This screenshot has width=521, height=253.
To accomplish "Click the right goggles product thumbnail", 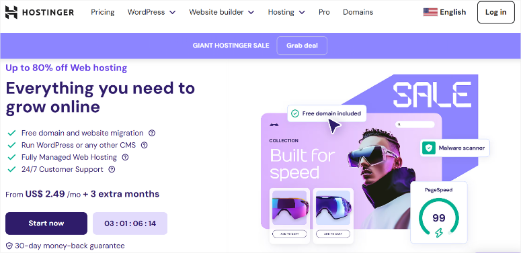I will pos(333,208).
